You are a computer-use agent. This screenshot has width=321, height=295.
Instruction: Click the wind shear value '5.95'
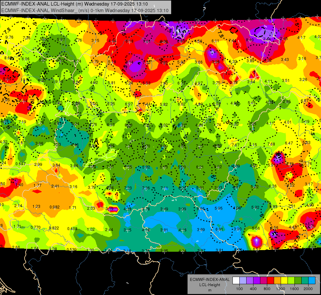pyautogui.click(x=218, y=208)
